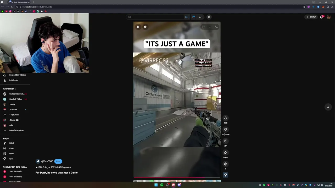Focus the YouTube search field 'Ara'

point(155,17)
